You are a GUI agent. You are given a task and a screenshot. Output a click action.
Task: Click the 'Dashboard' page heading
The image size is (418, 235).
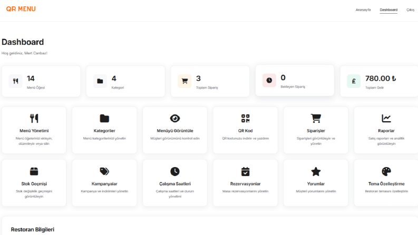[23, 42]
